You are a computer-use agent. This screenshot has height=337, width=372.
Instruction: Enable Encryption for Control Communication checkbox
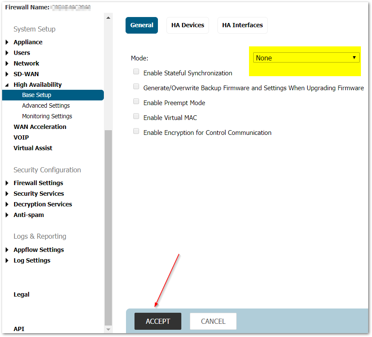pyautogui.click(x=136, y=131)
